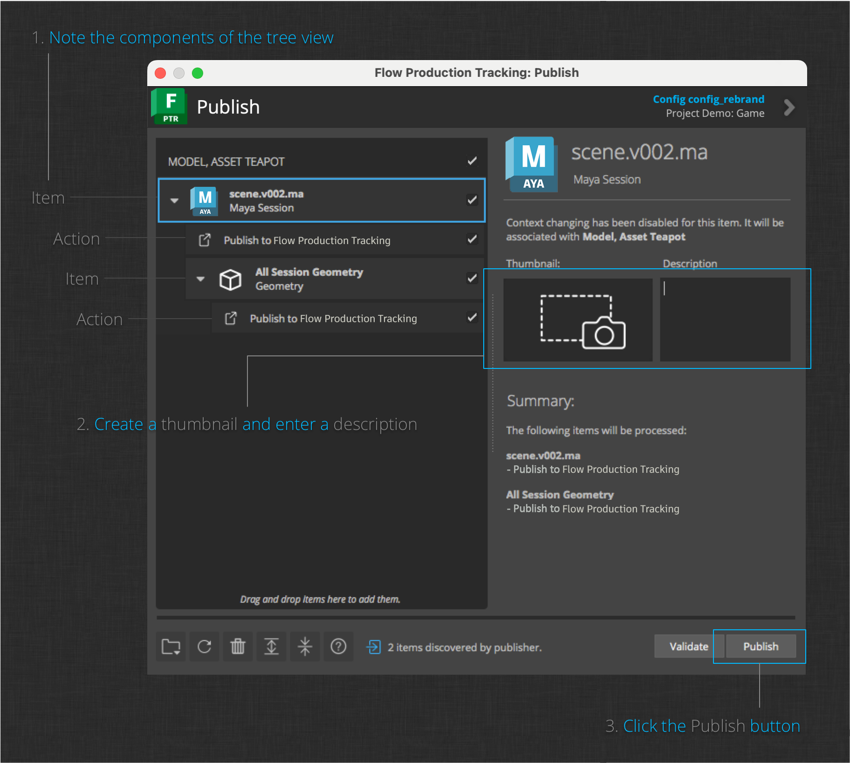Click the log icon beside discovered items status

(x=373, y=647)
